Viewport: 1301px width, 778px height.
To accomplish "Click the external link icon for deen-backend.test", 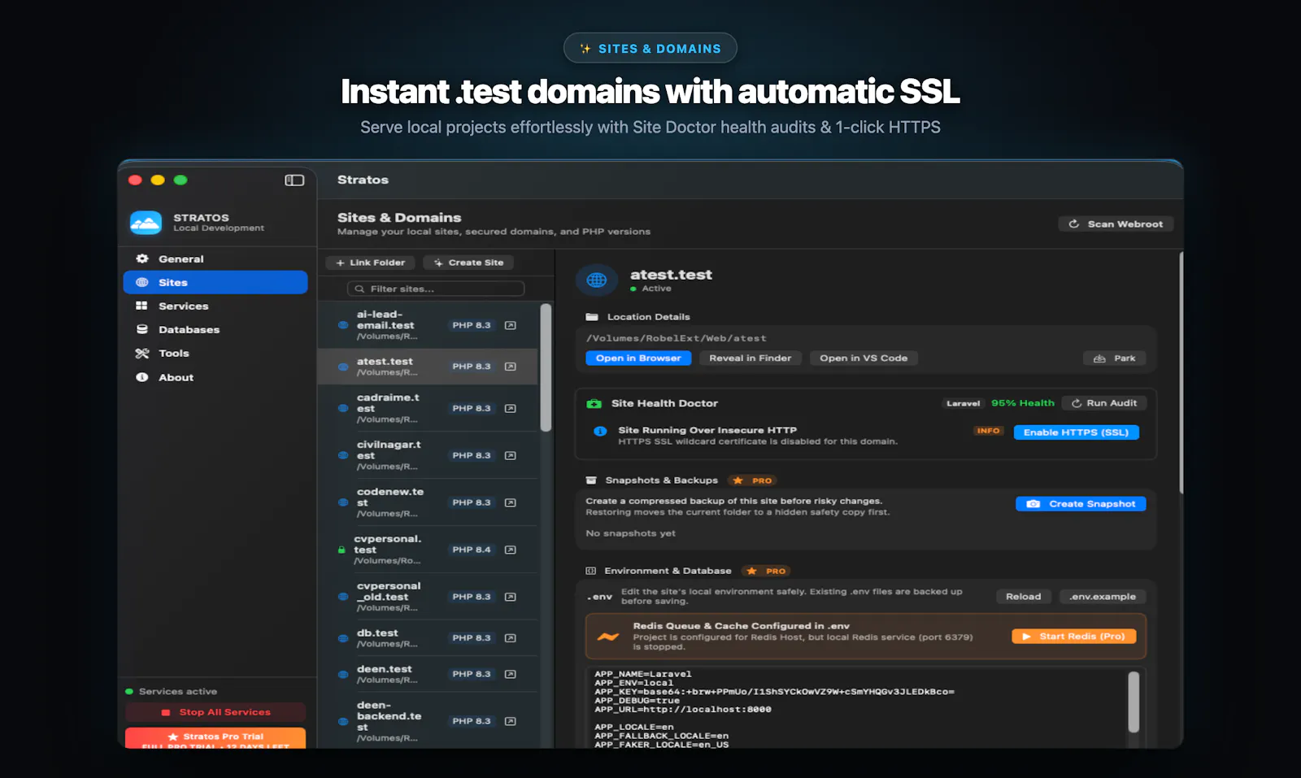I will pyautogui.click(x=511, y=721).
